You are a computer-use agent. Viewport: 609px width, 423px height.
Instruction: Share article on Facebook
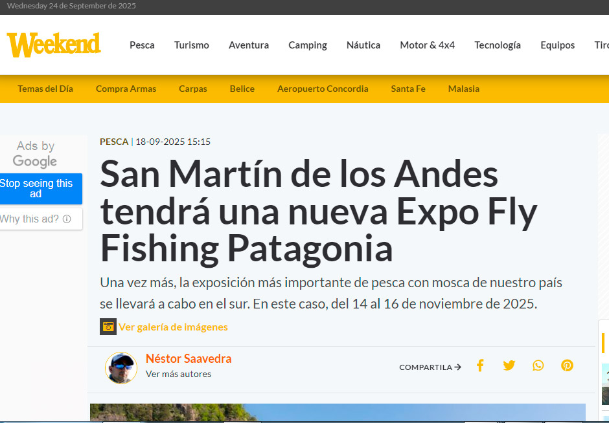click(480, 366)
